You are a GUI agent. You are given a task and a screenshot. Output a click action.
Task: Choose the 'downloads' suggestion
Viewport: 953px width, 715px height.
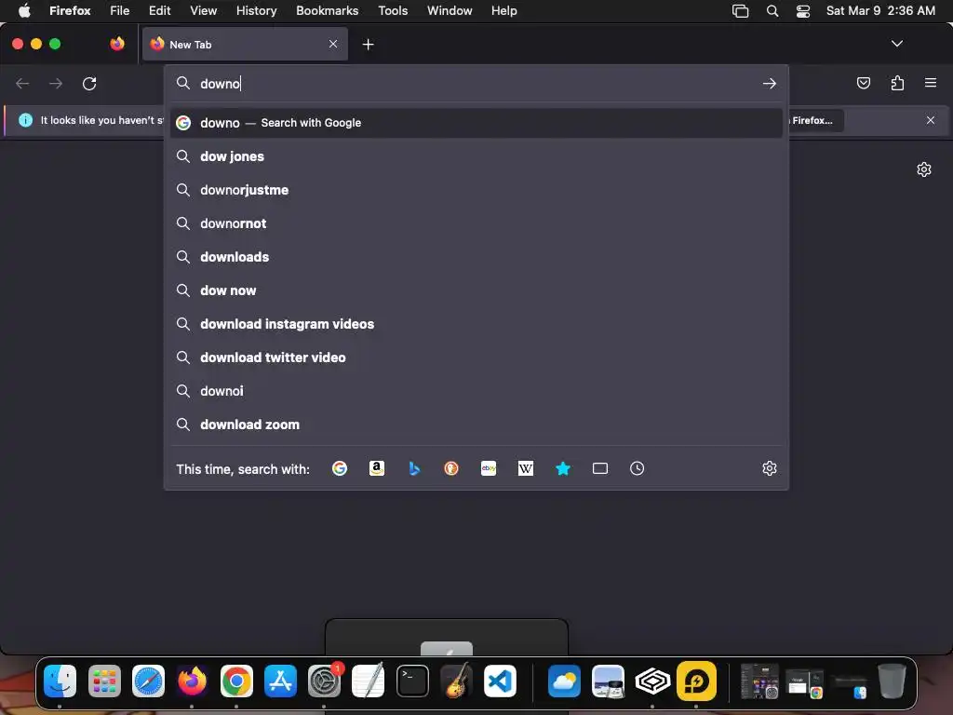click(476, 257)
